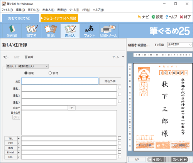Click the 縦置き 縦書き layout label
This screenshot has height=163, width=193.
point(139,45)
